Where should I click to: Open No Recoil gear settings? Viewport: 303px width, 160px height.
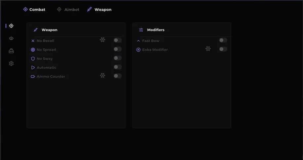[103, 40]
